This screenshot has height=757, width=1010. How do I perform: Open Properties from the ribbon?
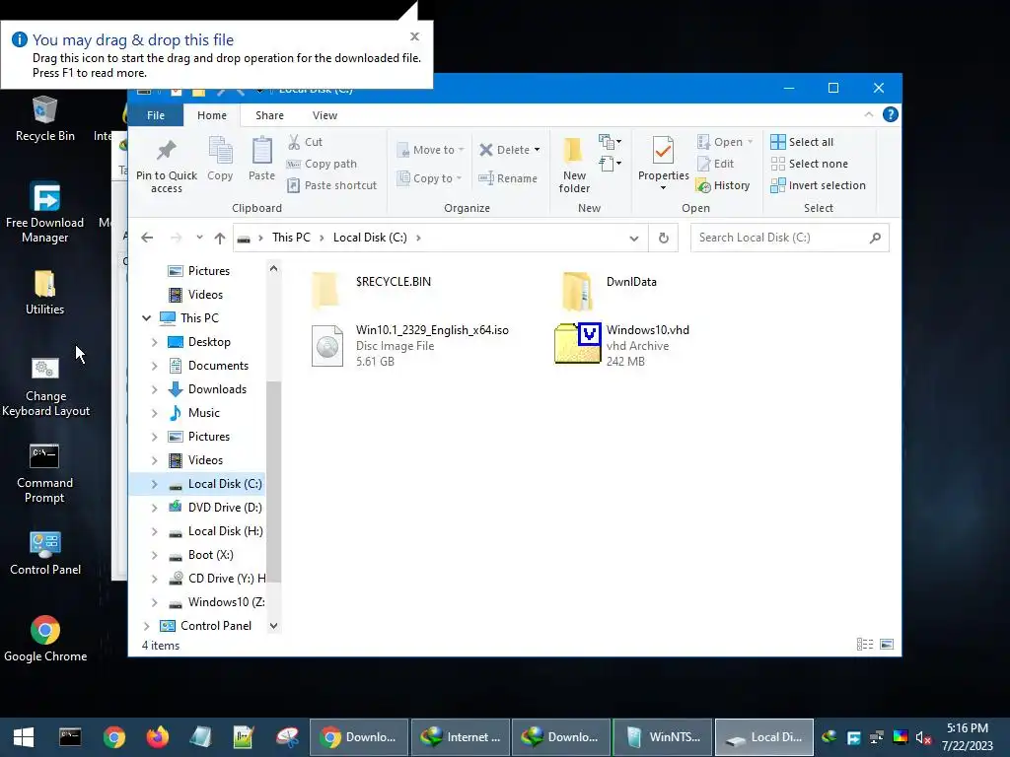point(664,164)
